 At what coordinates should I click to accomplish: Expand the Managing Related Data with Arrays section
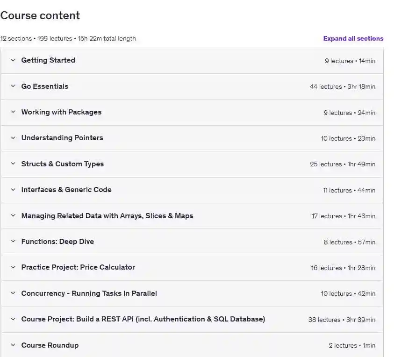(107, 216)
